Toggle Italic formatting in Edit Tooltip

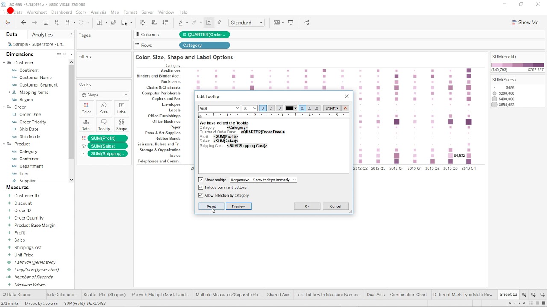(x=271, y=108)
